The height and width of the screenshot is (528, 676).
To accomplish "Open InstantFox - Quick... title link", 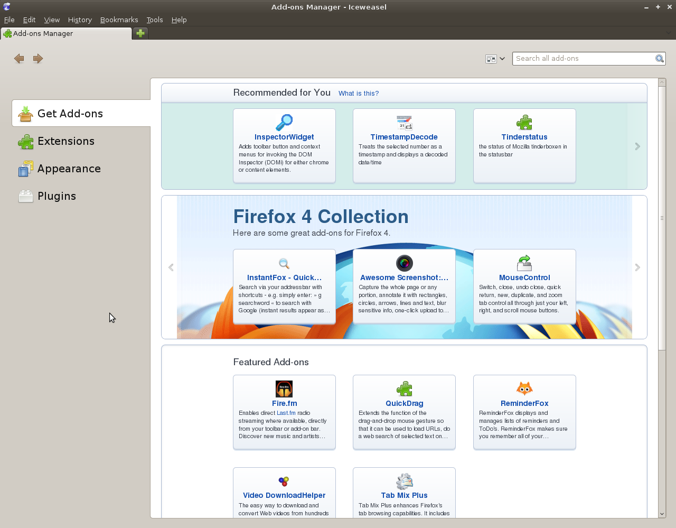I will [284, 277].
